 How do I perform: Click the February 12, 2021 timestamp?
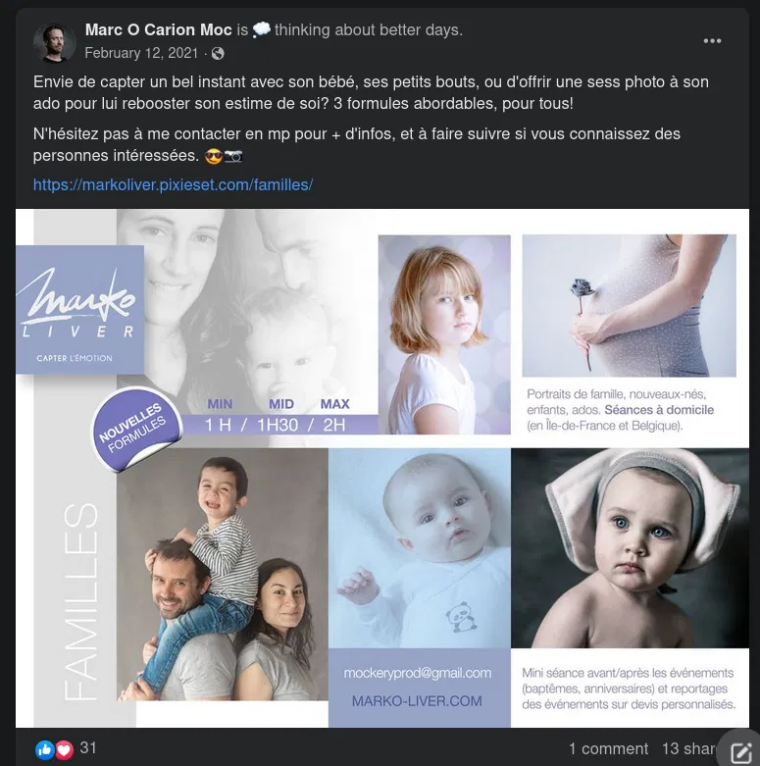pyautogui.click(x=141, y=53)
